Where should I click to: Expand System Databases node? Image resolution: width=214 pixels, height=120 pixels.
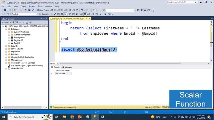(9, 32)
